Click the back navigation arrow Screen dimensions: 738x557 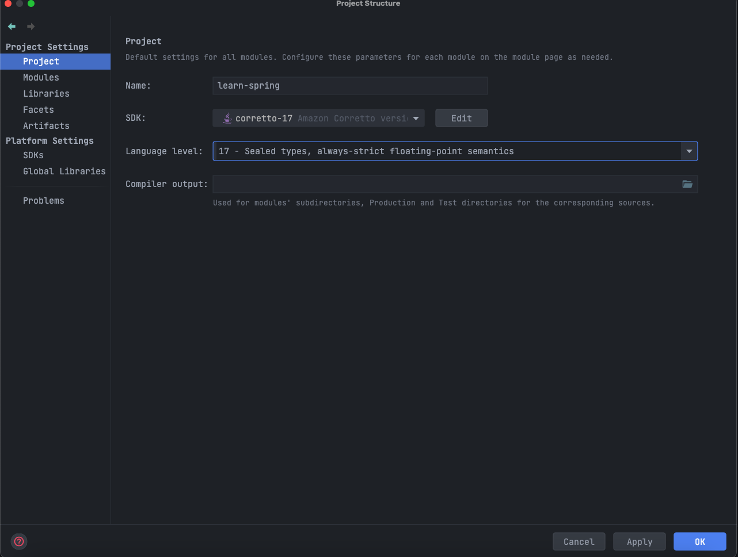tap(12, 26)
